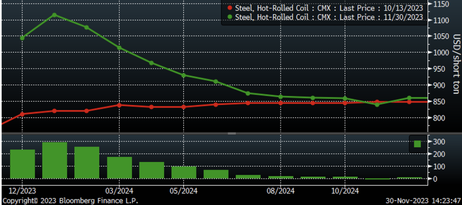462x205 pixels.
Task: Select the first green bar above 12/2023
Action: coord(22,164)
